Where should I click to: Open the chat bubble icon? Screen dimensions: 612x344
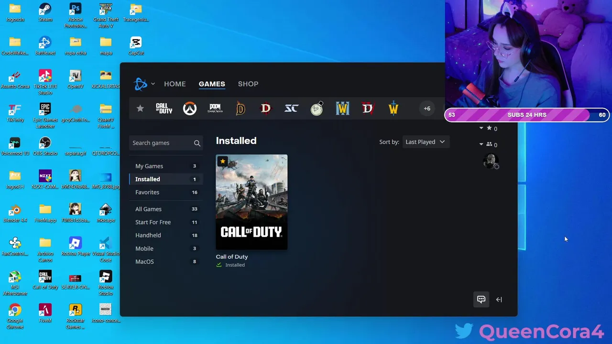pyautogui.click(x=481, y=300)
